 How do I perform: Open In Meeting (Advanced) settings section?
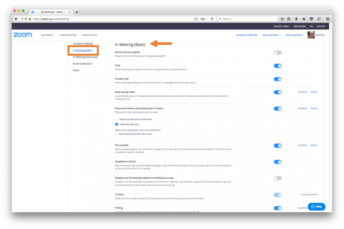click(85, 57)
